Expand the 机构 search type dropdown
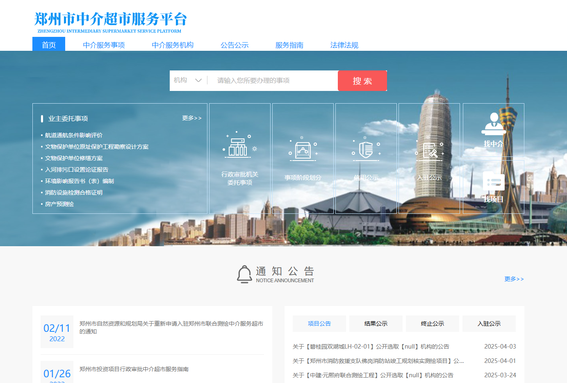 click(188, 80)
